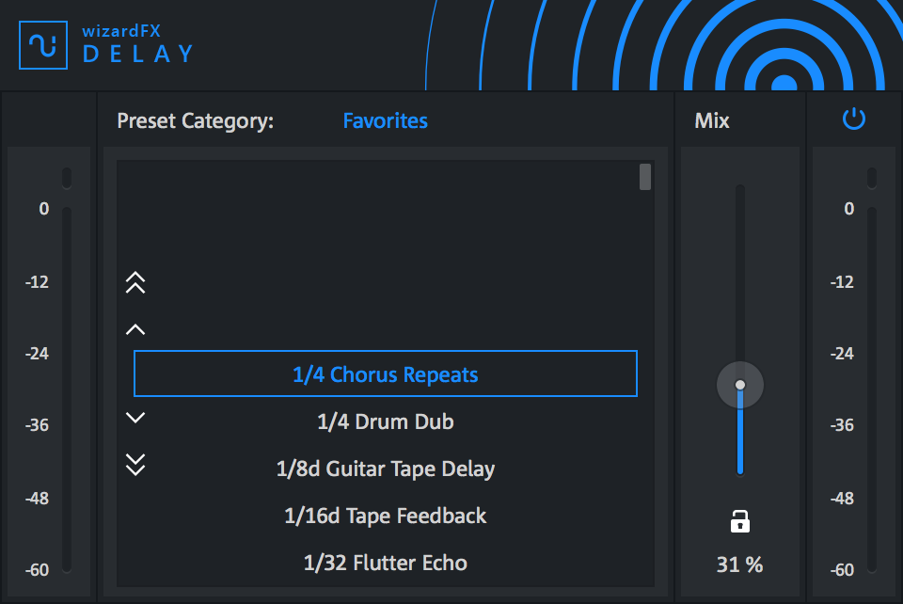Select the 1/4 Drum Dub preset

(x=385, y=421)
